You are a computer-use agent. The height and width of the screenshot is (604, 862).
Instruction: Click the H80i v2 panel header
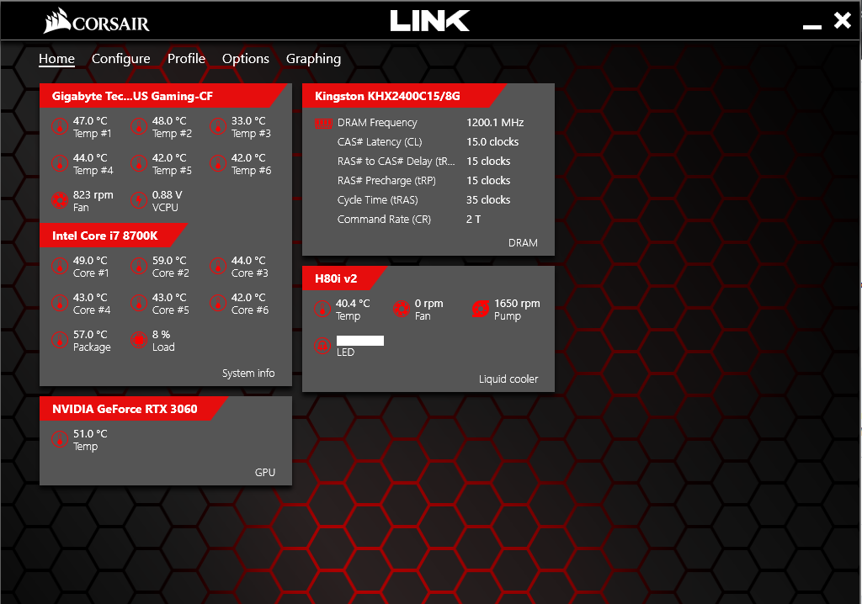tap(344, 278)
